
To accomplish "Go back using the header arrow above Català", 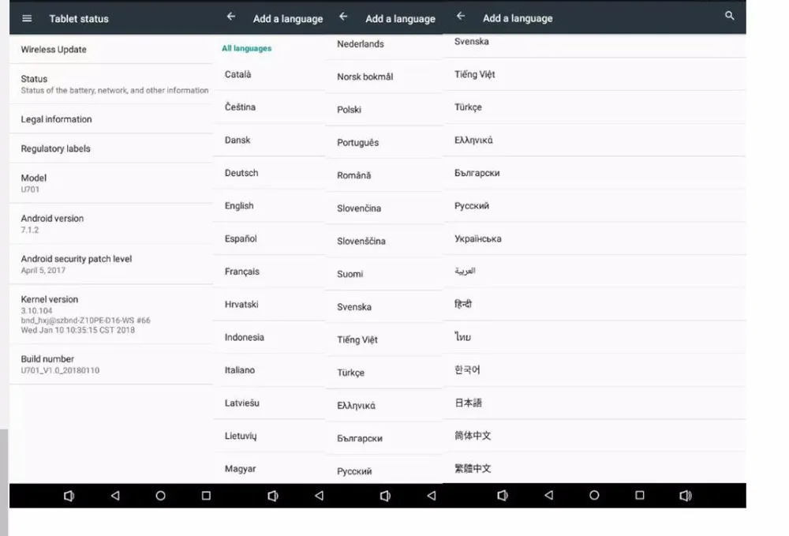I will 231,17.
